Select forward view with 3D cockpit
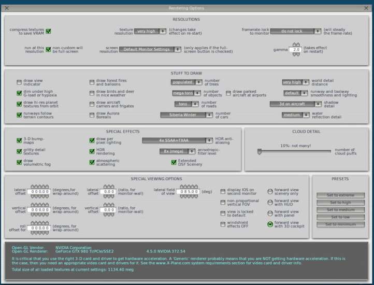The height and width of the screenshot is (285, 374). pyautogui.click(x=270, y=224)
